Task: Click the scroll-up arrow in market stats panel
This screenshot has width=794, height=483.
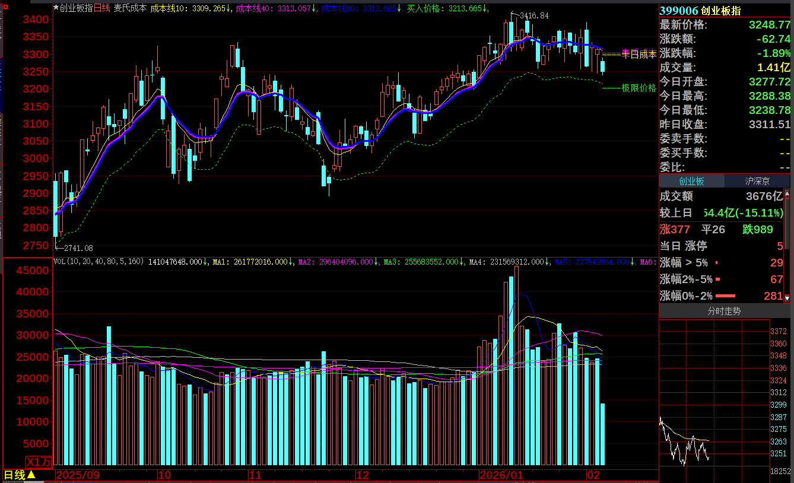Action: (x=787, y=193)
